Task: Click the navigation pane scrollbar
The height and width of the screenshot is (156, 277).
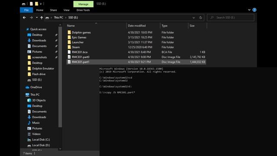Action: click(x=60, y=77)
